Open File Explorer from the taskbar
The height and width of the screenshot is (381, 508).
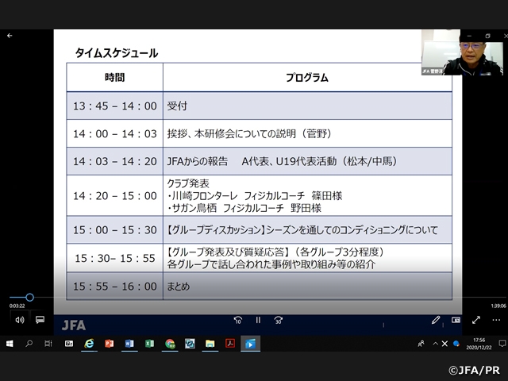coord(210,344)
